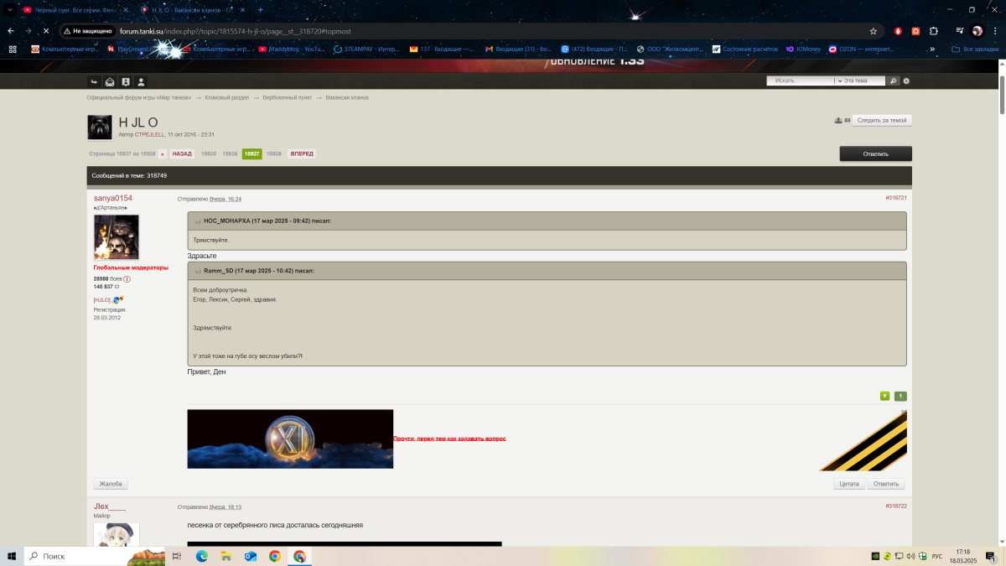
Task: Open official forum 'Мир танков' breadcrumb
Action: (138, 98)
